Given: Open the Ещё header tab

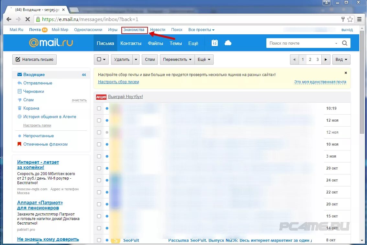Looking at the screenshot, I should tap(193, 43).
